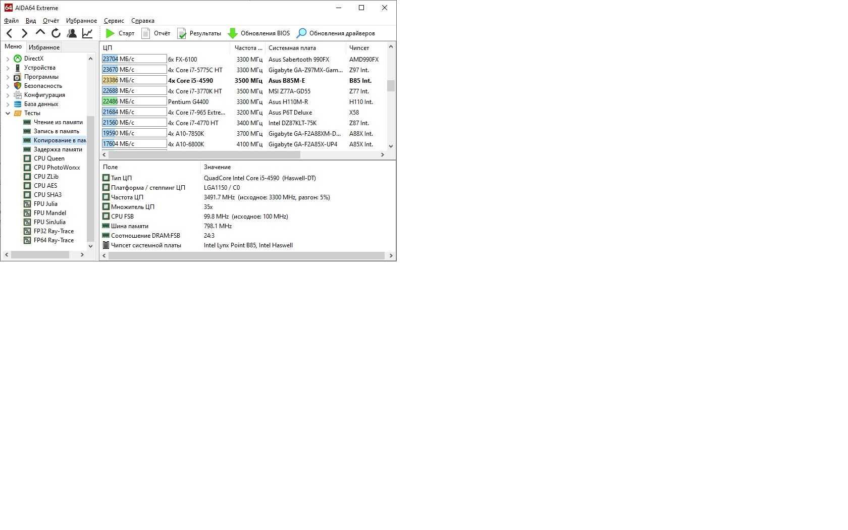Select FPU Mandel benchmark
Screen dimensions: 848x530
45,213
